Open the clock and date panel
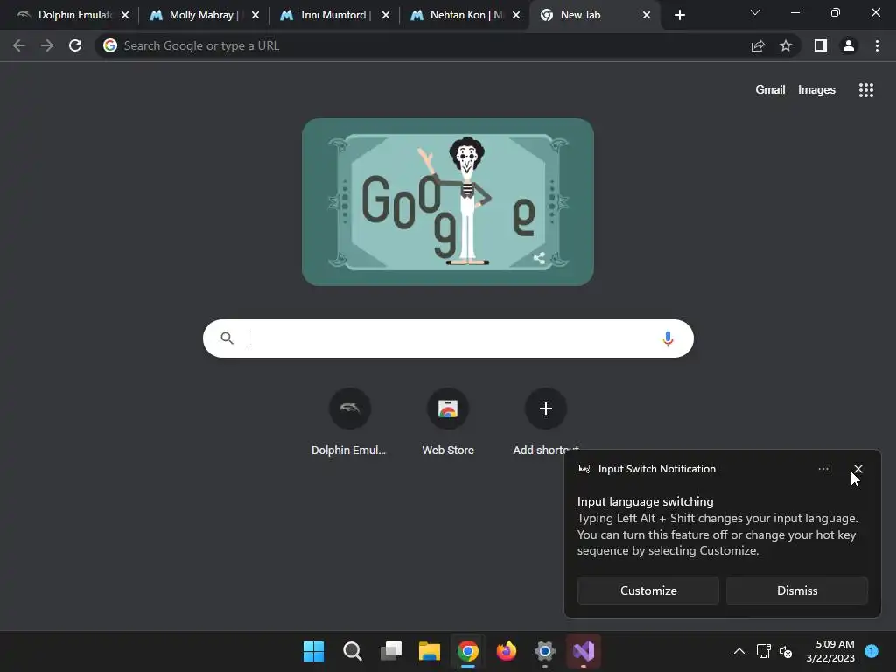 coord(830,651)
